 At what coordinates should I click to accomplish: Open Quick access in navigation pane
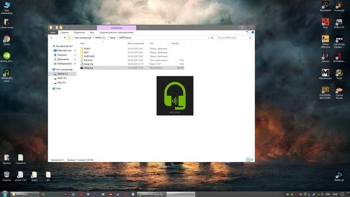[x=63, y=46]
